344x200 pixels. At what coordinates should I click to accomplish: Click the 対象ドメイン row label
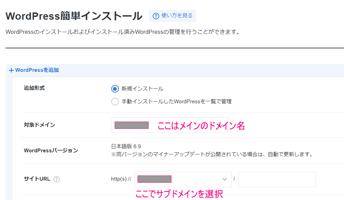point(39,125)
